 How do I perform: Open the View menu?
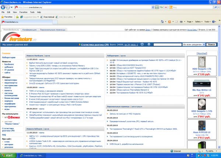tap(15, 12)
